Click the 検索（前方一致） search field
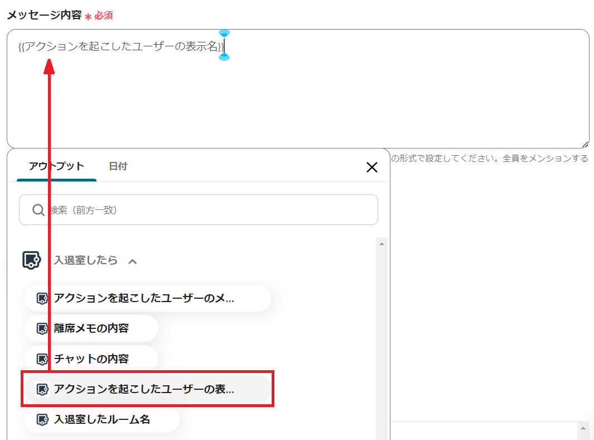Screen dimensions: 594x440 click(x=198, y=210)
